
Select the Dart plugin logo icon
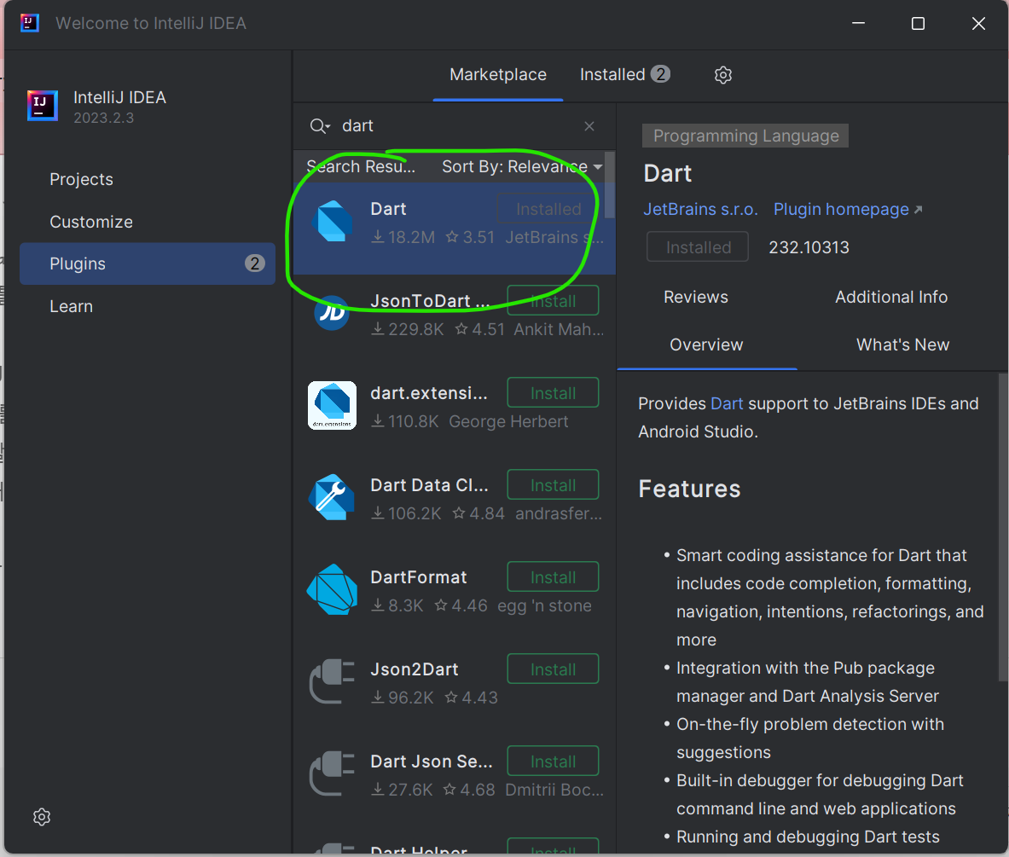(x=332, y=222)
